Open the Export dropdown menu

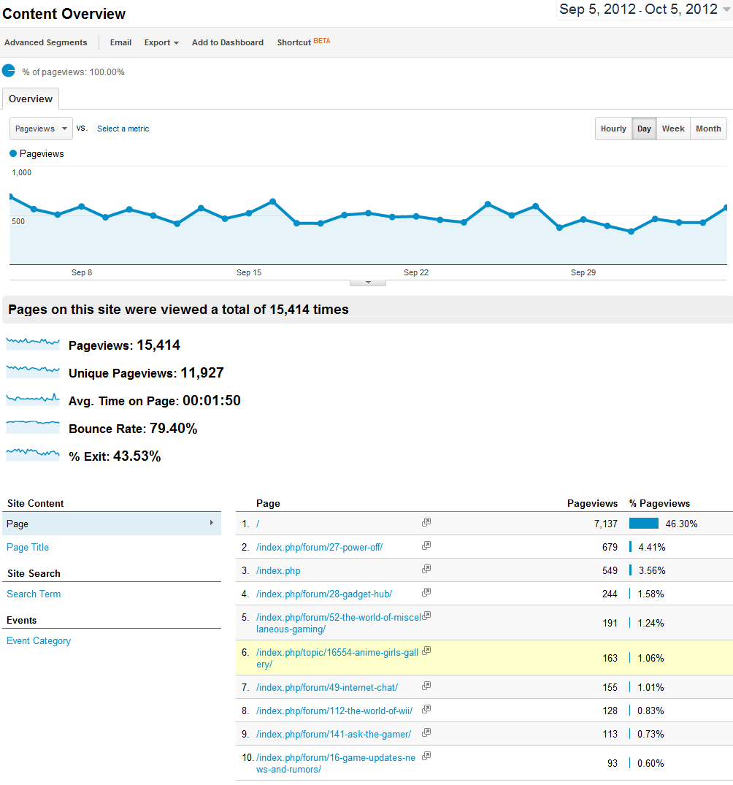161,42
